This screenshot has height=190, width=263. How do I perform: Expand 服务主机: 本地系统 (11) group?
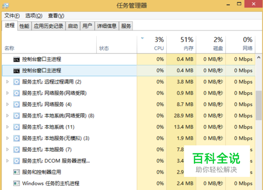click(7, 127)
